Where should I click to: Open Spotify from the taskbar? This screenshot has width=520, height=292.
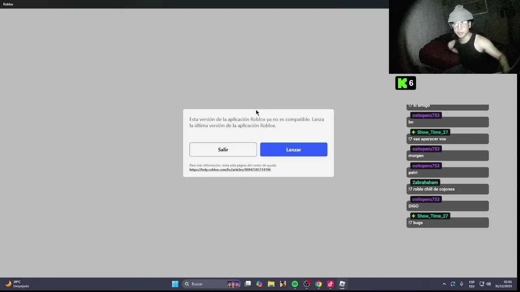click(x=295, y=284)
